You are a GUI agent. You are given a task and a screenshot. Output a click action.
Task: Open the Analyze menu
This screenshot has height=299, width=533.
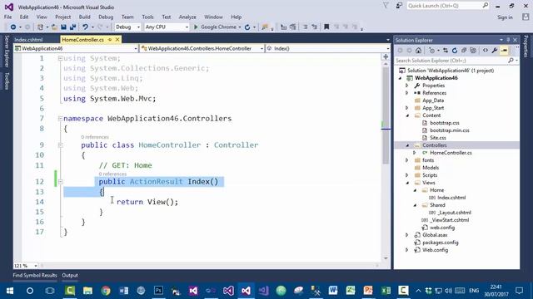(x=187, y=17)
